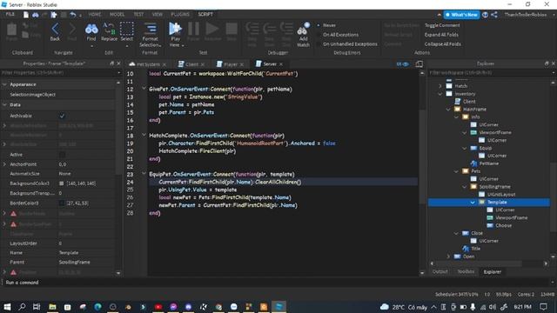Screen dimensions: 557x313
Task: Expand the Hatch node in Explorer
Action: coord(440,86)
